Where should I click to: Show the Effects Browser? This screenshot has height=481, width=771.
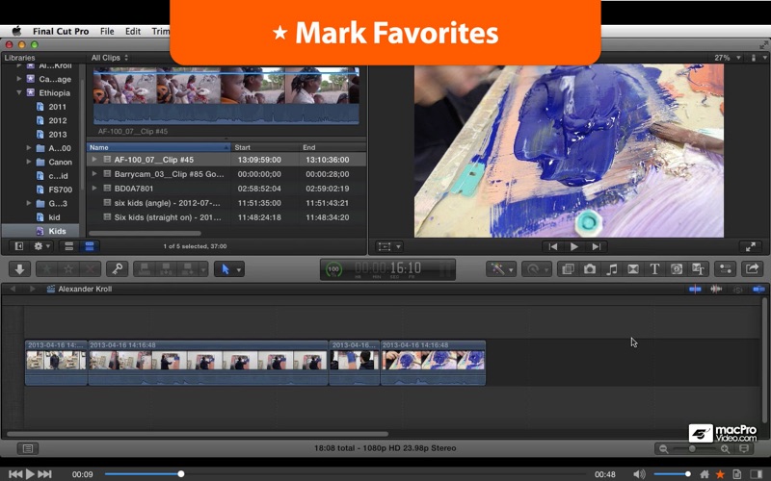coord(568,269)
